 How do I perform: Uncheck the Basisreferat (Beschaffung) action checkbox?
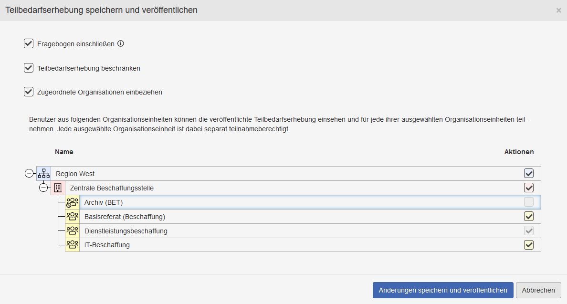point(529,216)
